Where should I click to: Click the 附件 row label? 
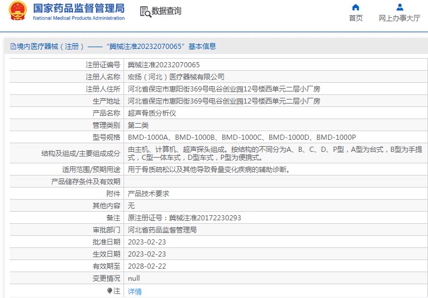point(113,193)
